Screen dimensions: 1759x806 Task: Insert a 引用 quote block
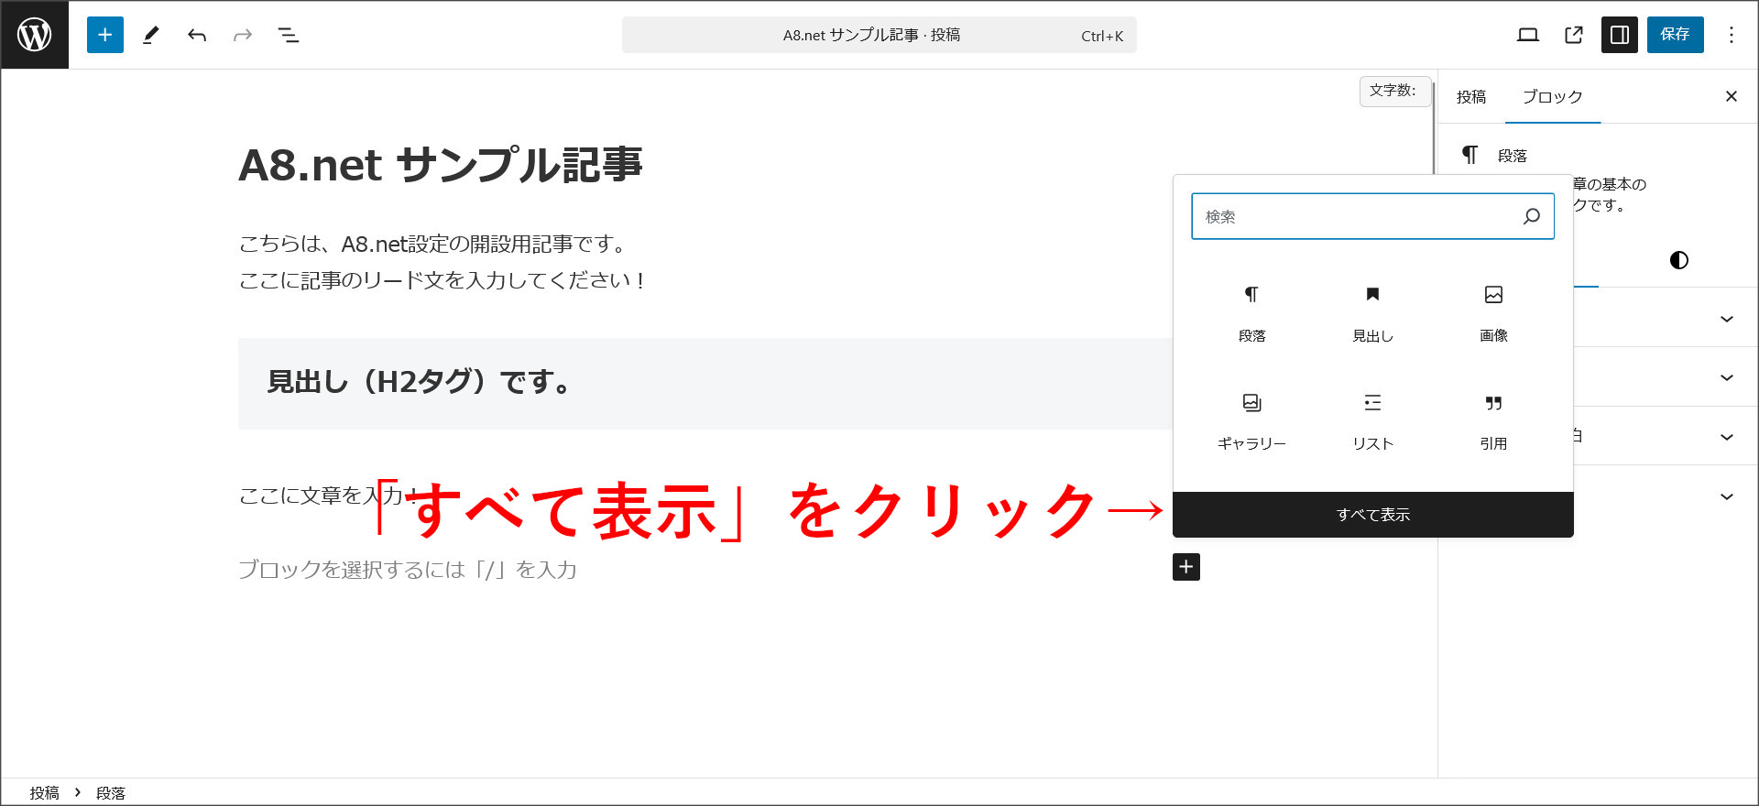1494,421
